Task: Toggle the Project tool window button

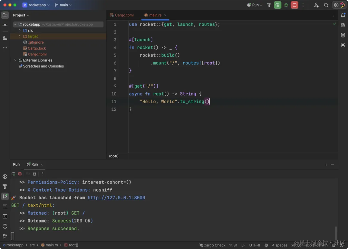Action: click(5, 15)
